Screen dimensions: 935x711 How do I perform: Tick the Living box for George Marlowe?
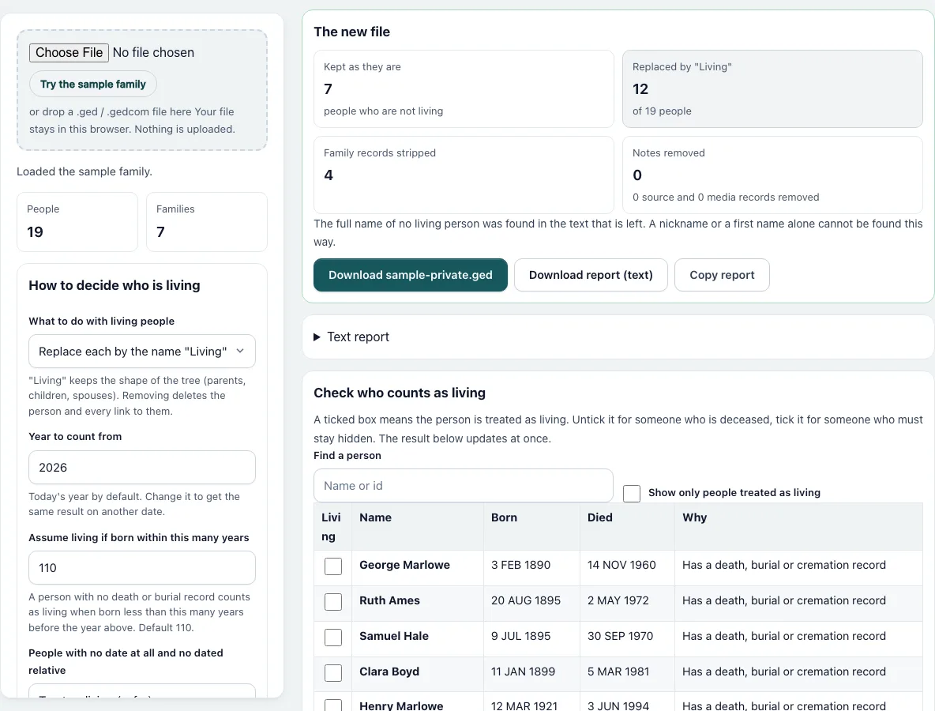pos(332,566)
